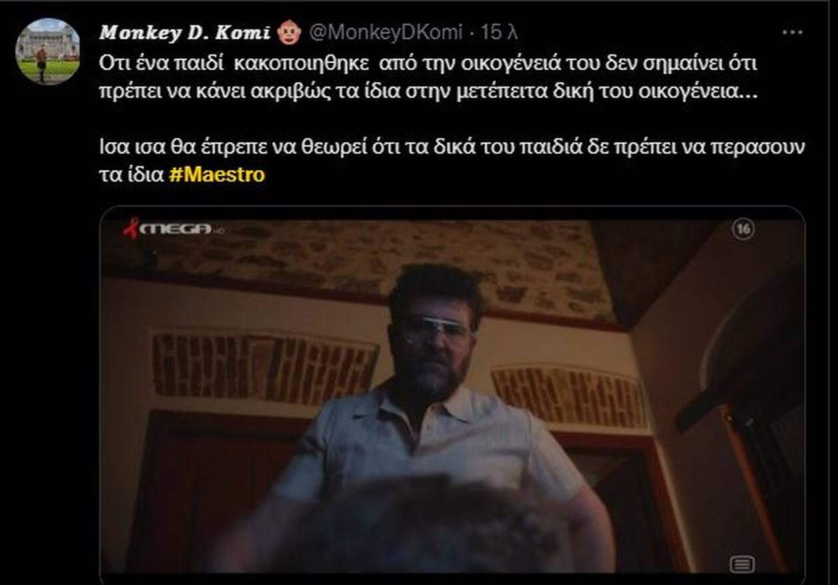Viewport: 838px width, 585px height.
Task: Open the three-dot More options menu
Action: click(792, 33)
